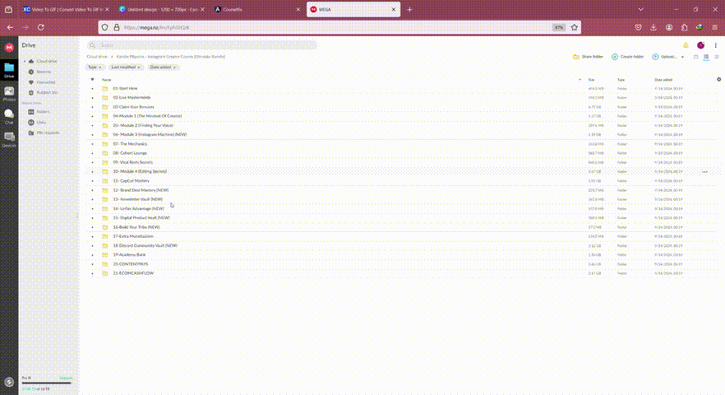The height and width of the screenshot is (395, 725).
Task: Click the favourite heart column header
Action: (92, 80)
